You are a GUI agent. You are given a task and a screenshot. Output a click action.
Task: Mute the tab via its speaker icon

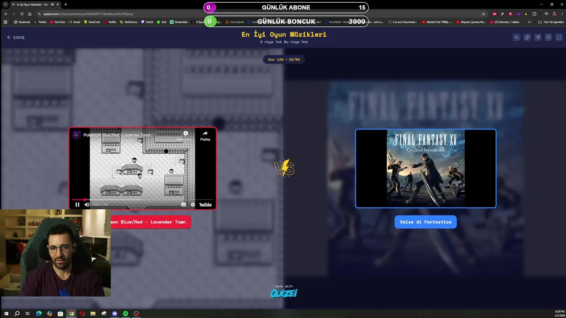pyautogui.click(x=52, y=4)
